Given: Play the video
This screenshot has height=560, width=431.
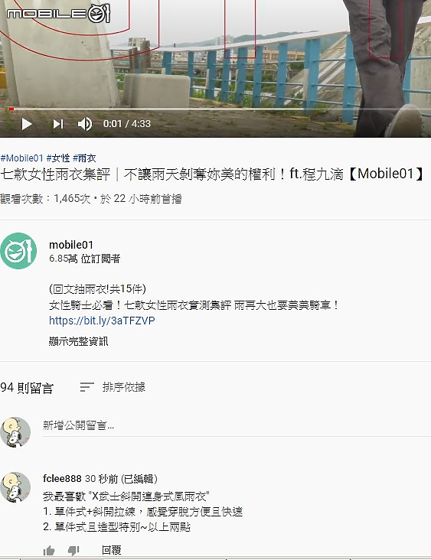Looking at the screenshot, I should pyautogui.click(x=27, y=124).
